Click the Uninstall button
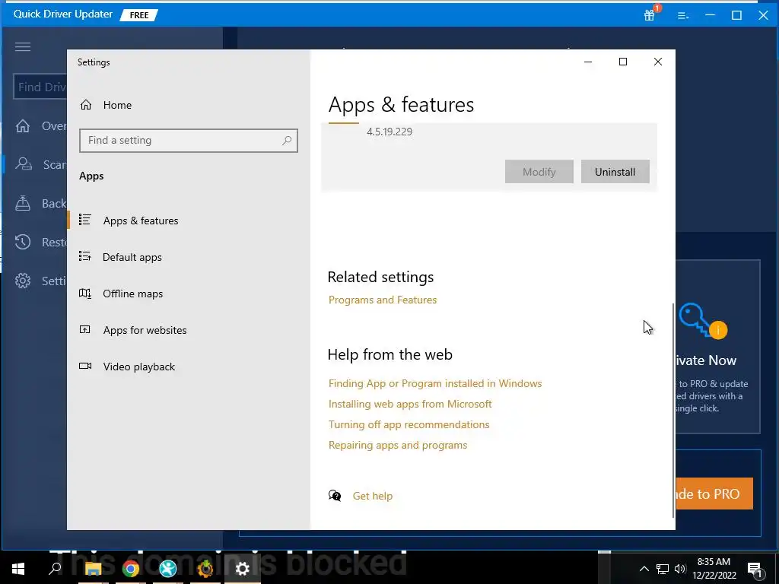 click(615, 171)
